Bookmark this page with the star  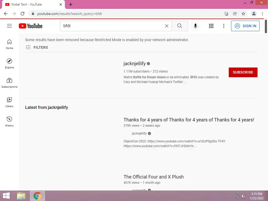pos(243,14)
